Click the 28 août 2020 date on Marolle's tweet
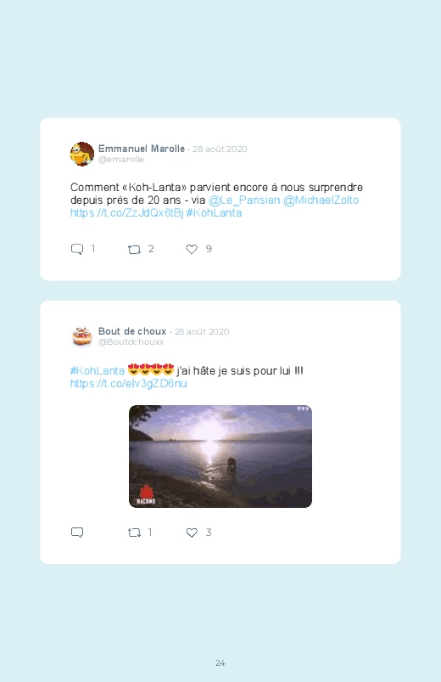Screen dimensions: 441x682 click(x=220, y=149)
